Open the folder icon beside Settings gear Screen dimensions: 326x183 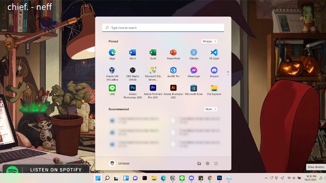(x=199, y=163)
